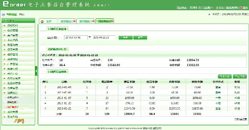
Task: Click the red exit icon beside 退出
Action: tap(241, 7)
